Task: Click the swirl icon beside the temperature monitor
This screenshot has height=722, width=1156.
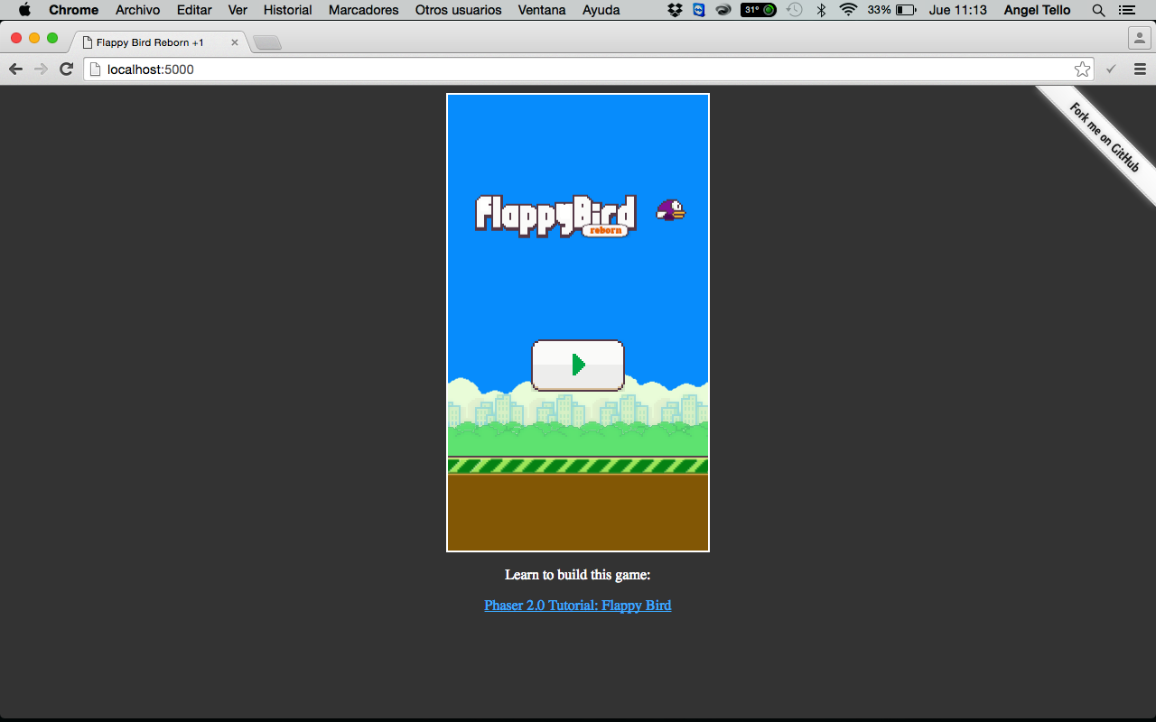Action: [723, 10]
